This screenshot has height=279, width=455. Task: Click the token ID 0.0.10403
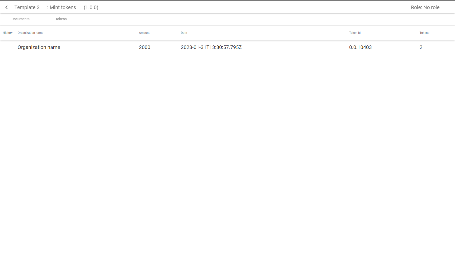[x=360, y=47]
